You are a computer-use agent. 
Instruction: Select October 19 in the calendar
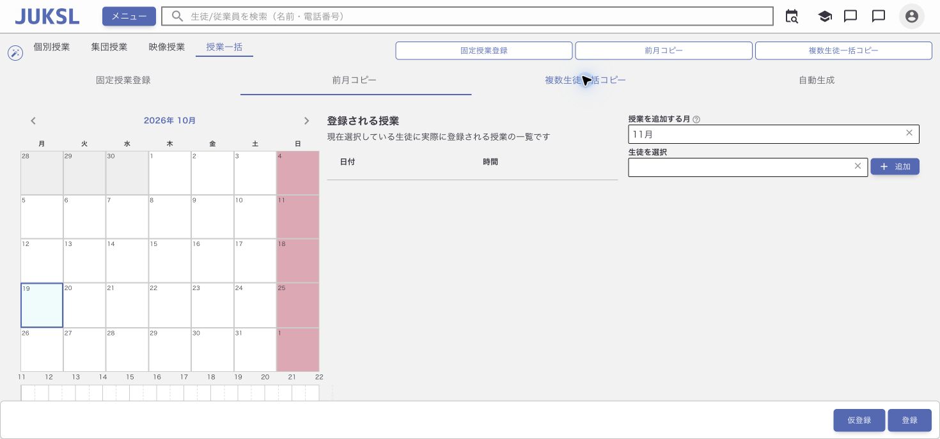(42, 305)
